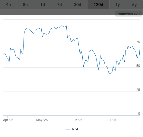Click the Apr '25 axis label
Image resolution: width=143 pixels, height=137 pixels.
coord(8,120)
